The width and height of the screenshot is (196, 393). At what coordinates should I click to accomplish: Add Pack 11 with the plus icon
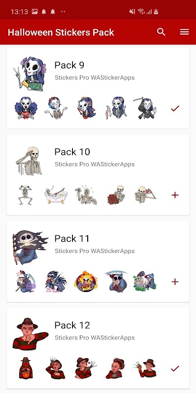[175, 281]
